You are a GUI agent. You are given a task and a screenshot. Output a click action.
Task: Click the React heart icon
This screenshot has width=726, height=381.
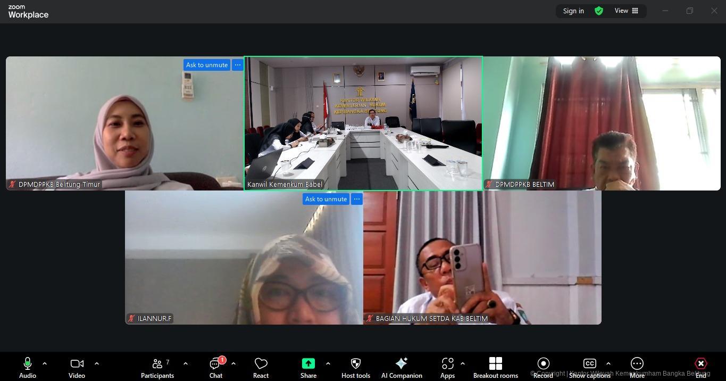[261, 368]
